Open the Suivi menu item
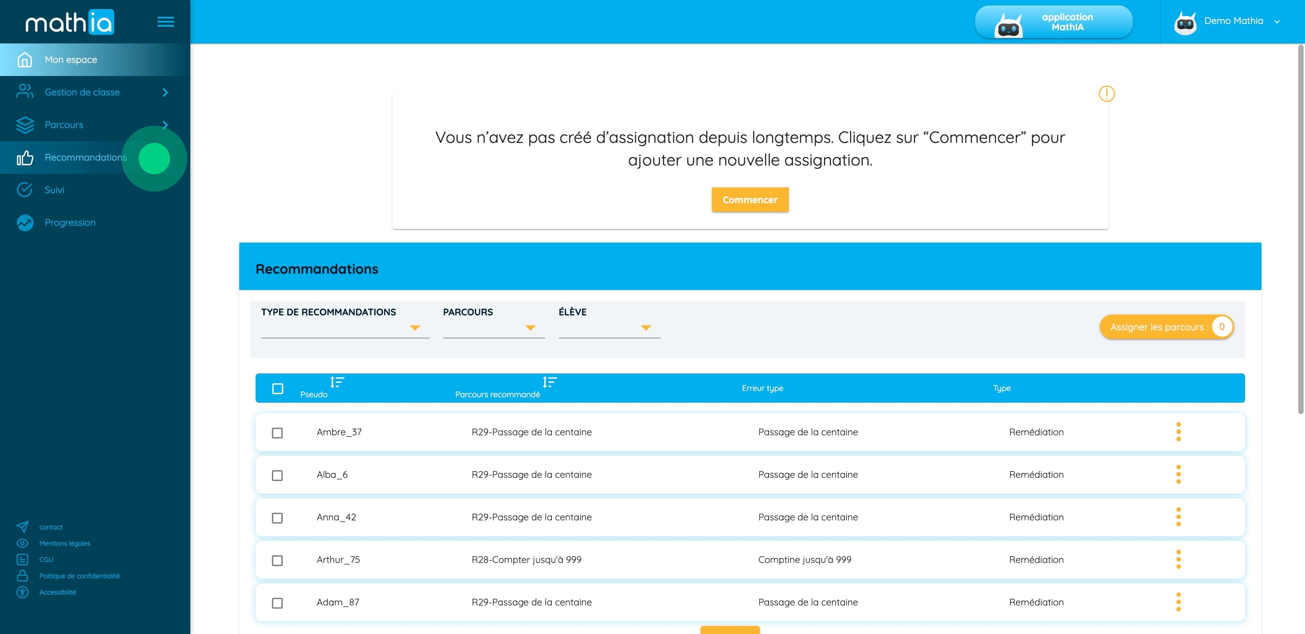Image resolution: width=1305 pixels, height=634 pixels. pos(54,190)
